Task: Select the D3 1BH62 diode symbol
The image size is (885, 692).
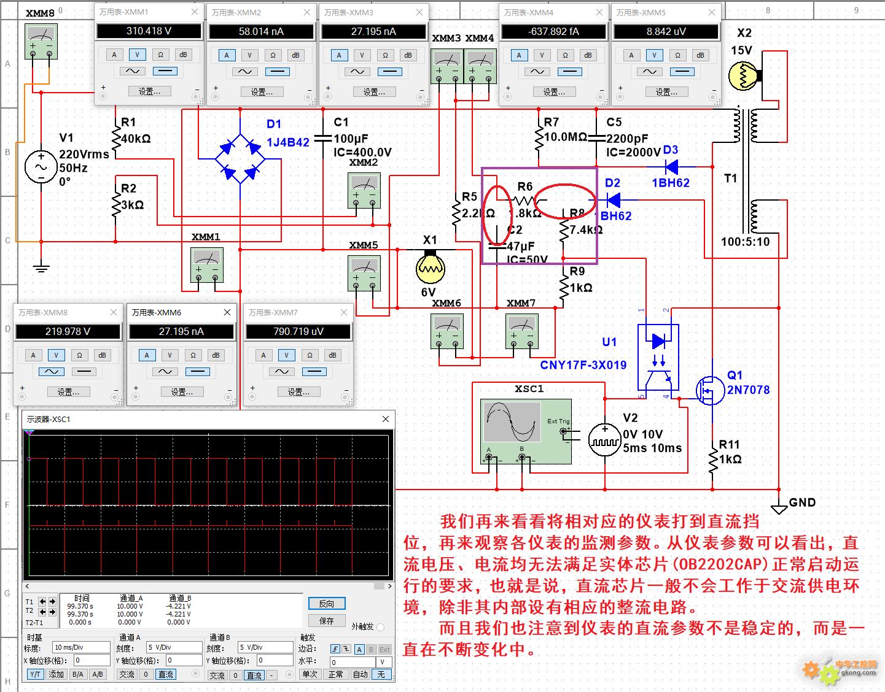Action: pyautogui.click(x=671, y=166)
